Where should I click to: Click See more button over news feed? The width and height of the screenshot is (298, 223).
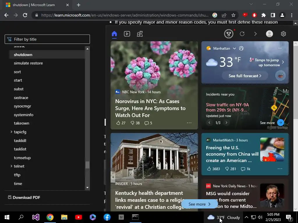tap(199, 204)
